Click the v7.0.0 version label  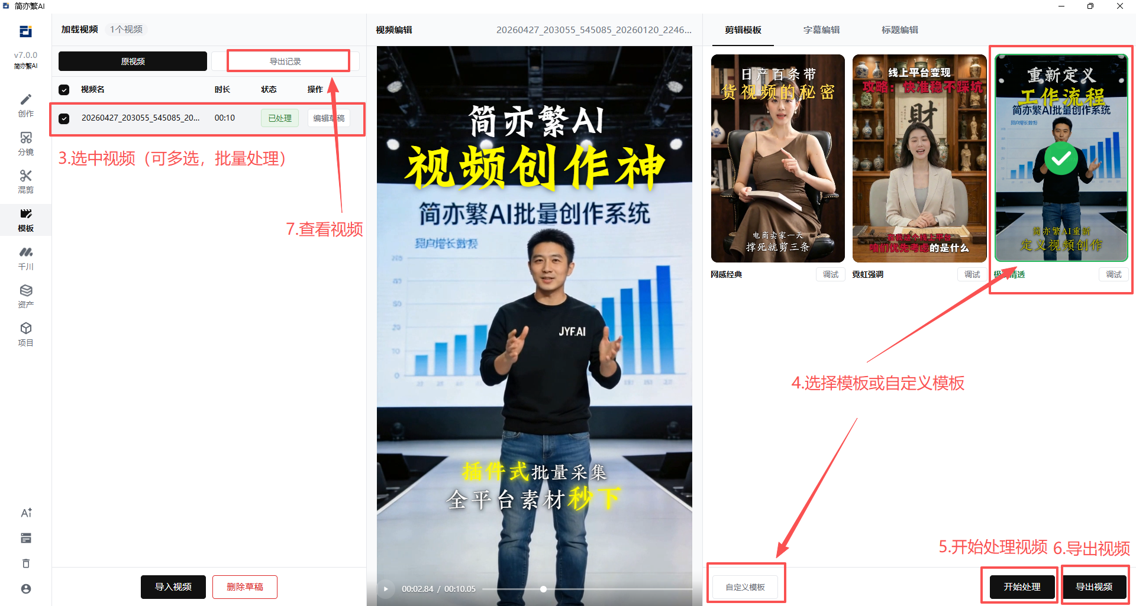click(25, 55)
